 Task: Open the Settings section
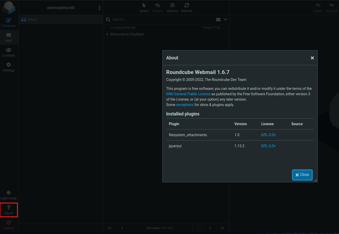(8, 67)
